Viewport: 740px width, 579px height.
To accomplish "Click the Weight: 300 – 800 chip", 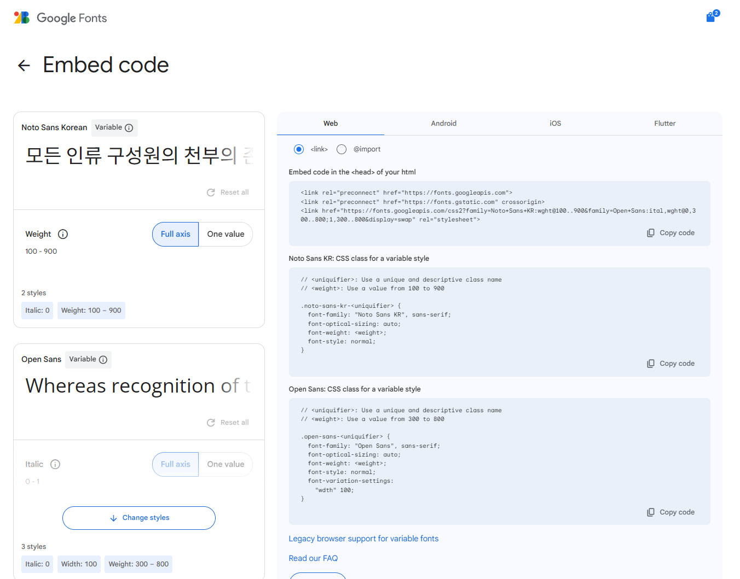I will 138,564.
